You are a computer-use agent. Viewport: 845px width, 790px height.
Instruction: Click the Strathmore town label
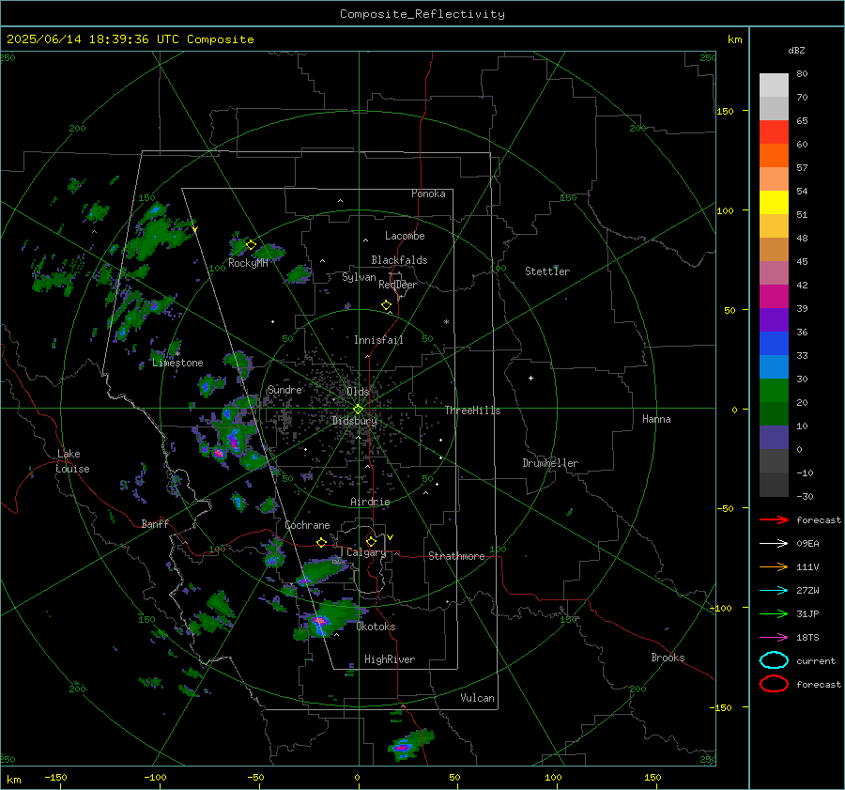click(x=456, y=556)
